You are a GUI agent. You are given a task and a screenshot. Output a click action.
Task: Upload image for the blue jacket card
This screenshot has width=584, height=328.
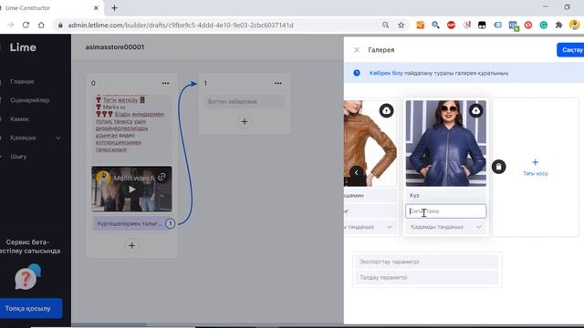[475, 111]
